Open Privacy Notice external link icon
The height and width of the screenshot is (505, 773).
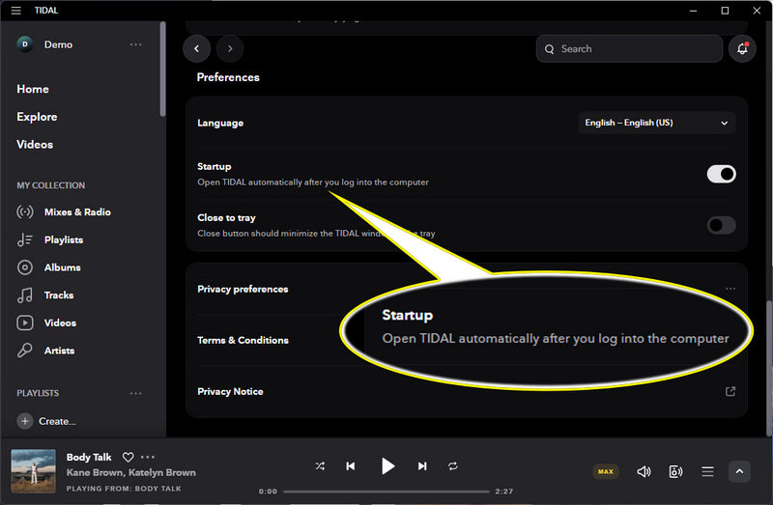730,391
